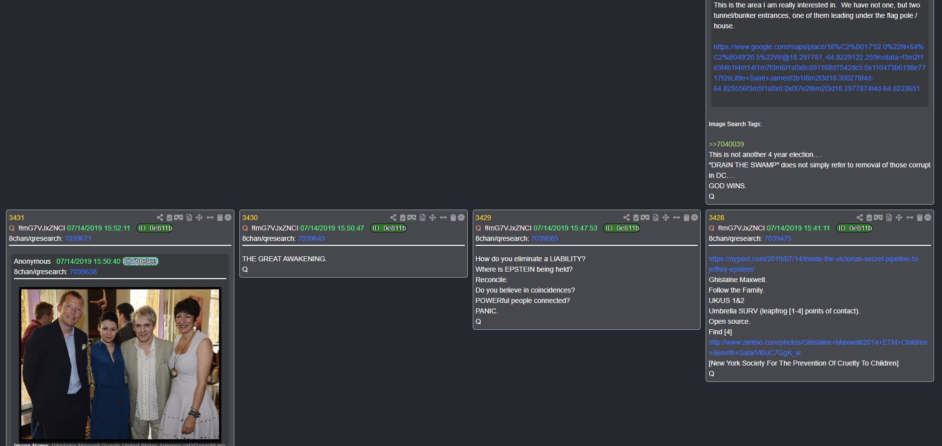Viewport: 942px width, 446px height.
Task: Click plain clipboard icon on post 3429
Action: click(687, 218)
